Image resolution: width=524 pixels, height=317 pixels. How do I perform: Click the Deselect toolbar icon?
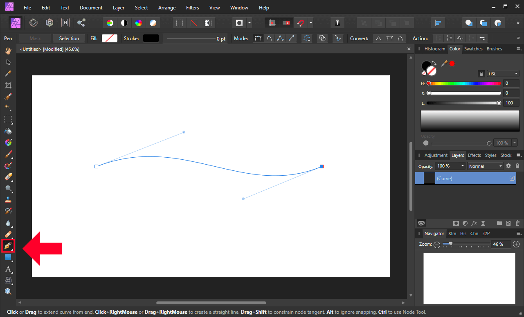[x=194, y=23]
